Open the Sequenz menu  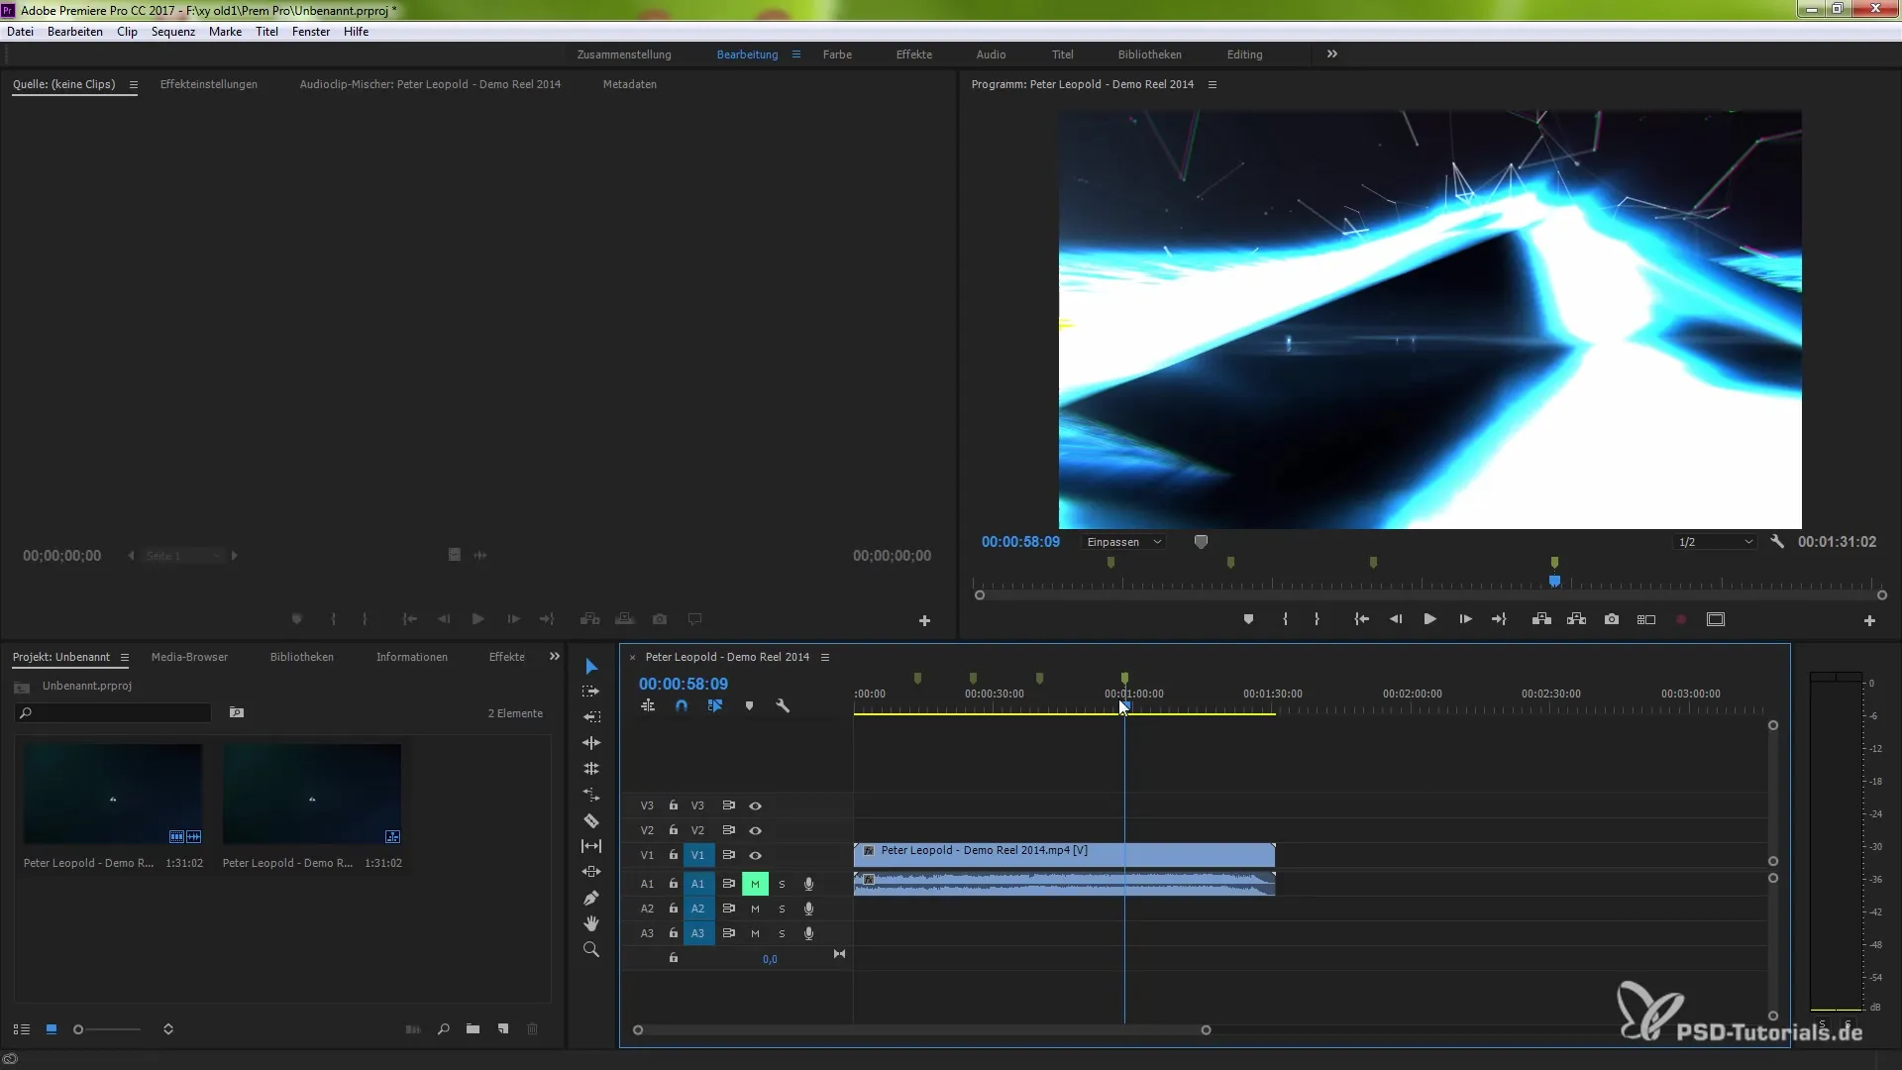coord(172,32)
